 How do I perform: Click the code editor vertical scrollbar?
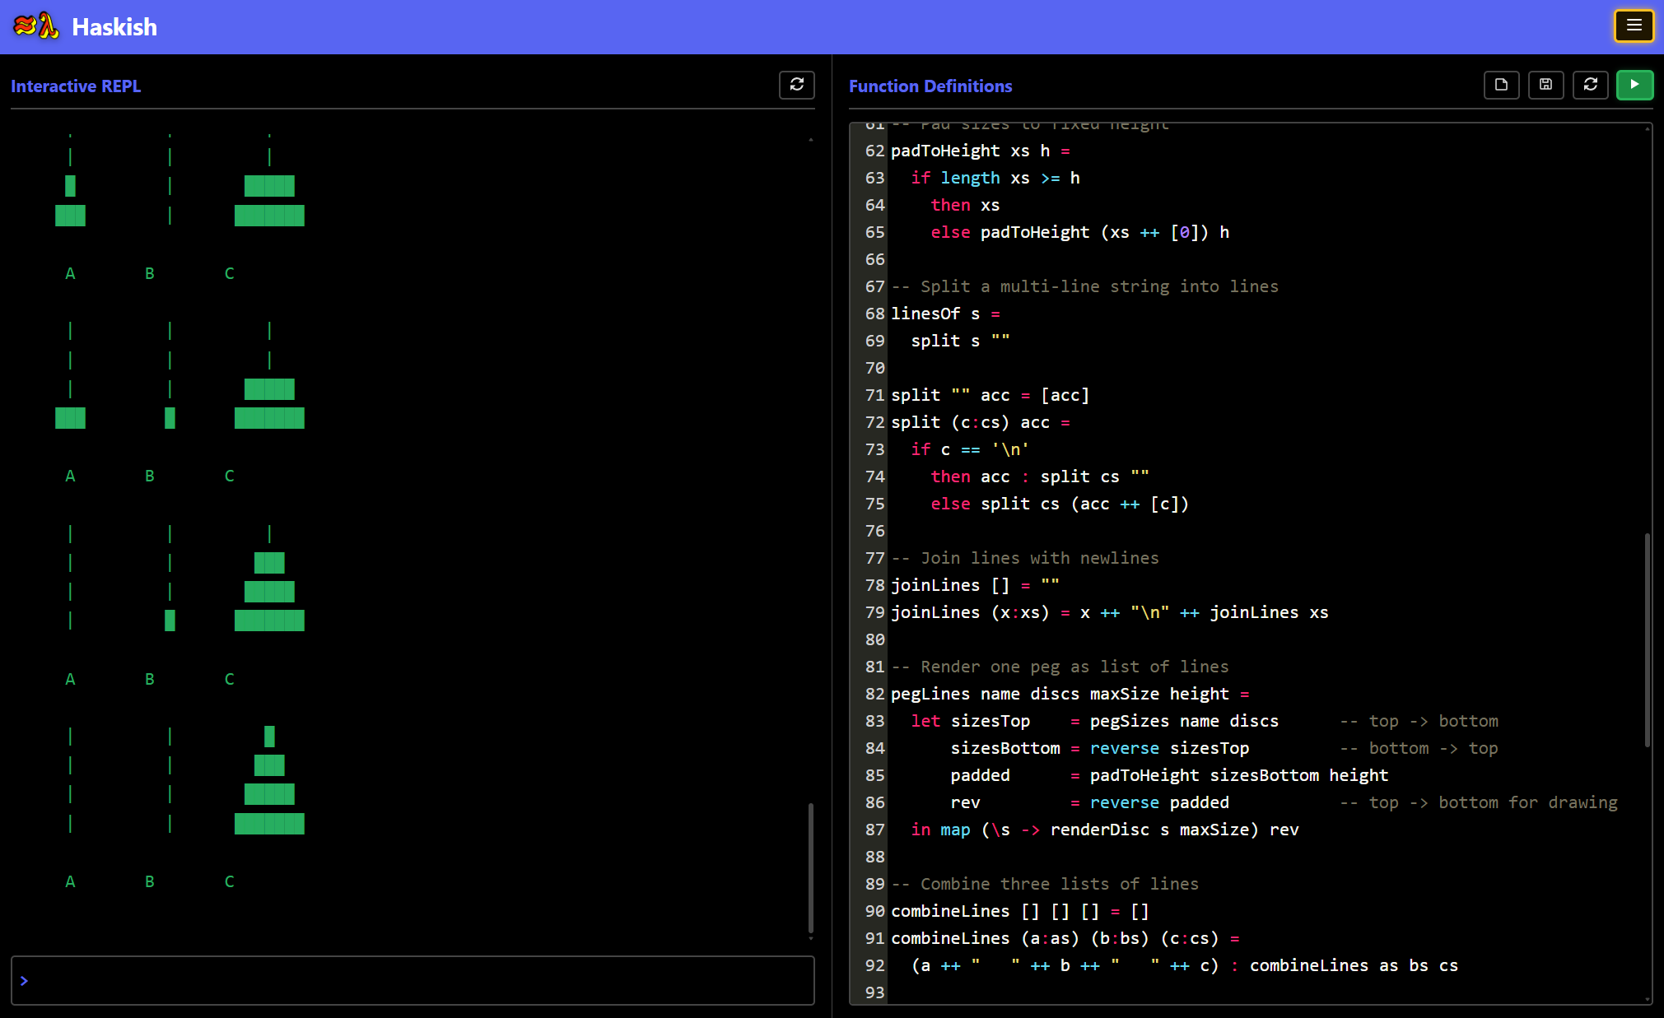[x=1647, y=640]
